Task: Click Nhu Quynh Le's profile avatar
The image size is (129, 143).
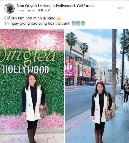Action: click(x=9, y=9)
